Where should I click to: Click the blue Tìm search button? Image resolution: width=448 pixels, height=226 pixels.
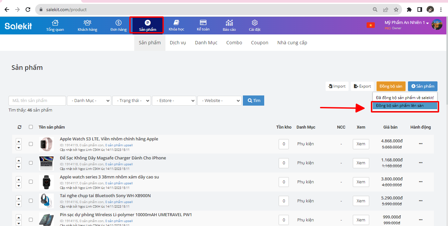253,101
